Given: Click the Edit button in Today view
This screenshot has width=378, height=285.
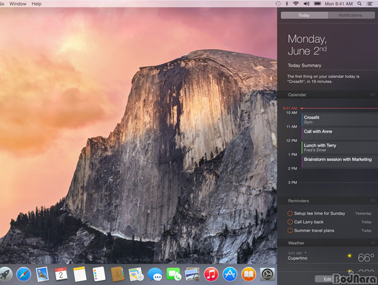Looking at the screenshot, I should (328, 279).
